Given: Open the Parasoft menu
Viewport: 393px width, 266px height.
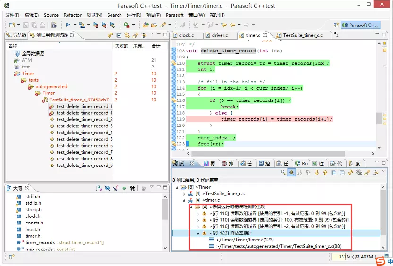Looking at the screenshot, I should 175,15.
